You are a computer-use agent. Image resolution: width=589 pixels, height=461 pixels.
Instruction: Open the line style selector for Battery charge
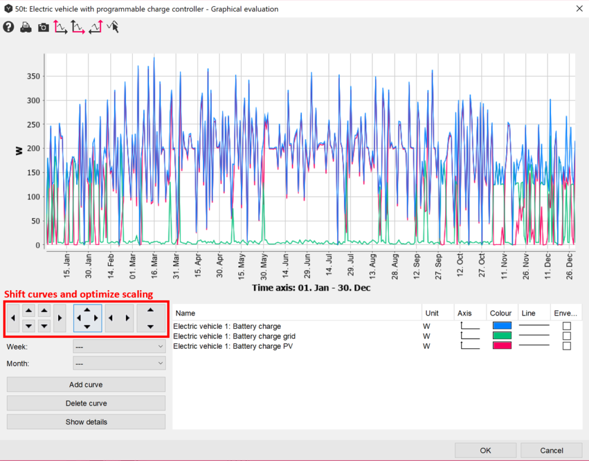coord(534,326)
